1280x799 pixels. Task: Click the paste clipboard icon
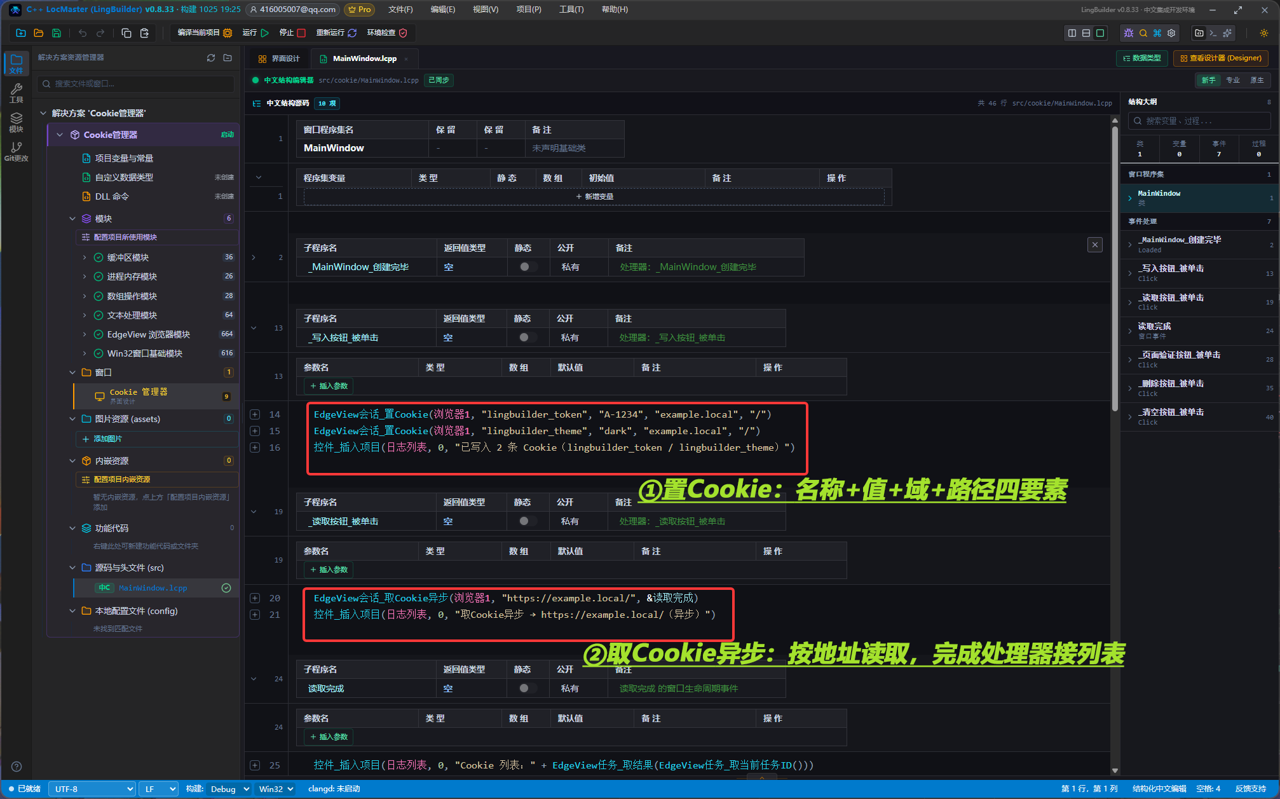(x=144, y=33)
